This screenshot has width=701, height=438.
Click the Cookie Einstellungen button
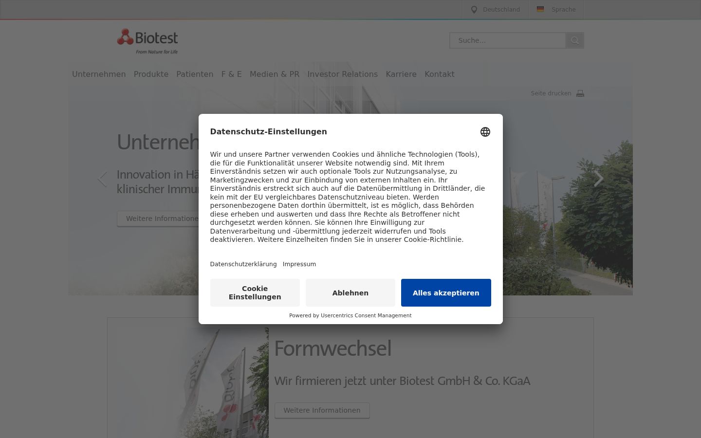tap(255, 292)
